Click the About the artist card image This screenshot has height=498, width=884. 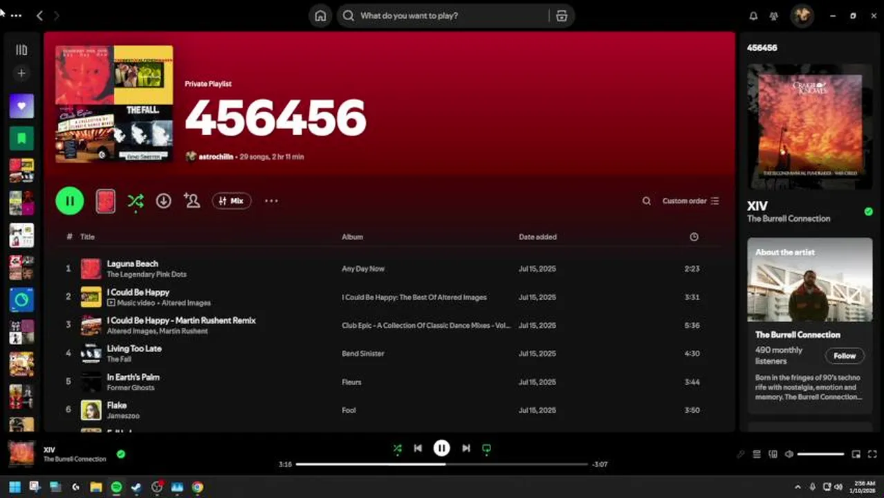pos(809,280)
